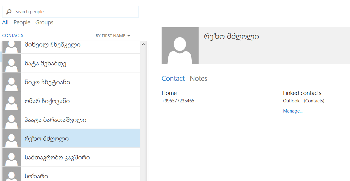Select the ომარ ჩიქოვანი contact name
This screenshot has width=350, height=181.
point(47,101)
